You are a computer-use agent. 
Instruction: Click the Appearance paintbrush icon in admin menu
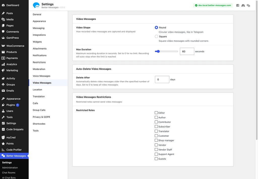click(x=3, y=99)
